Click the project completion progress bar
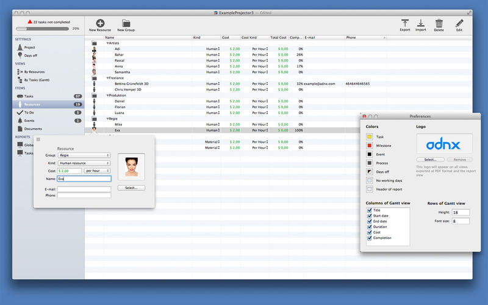 click(x=42, y=29)
